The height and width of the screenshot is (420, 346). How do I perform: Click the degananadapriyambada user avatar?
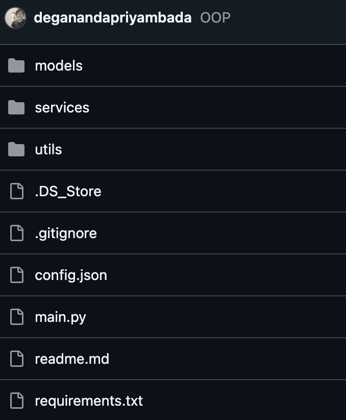point(15,18)
